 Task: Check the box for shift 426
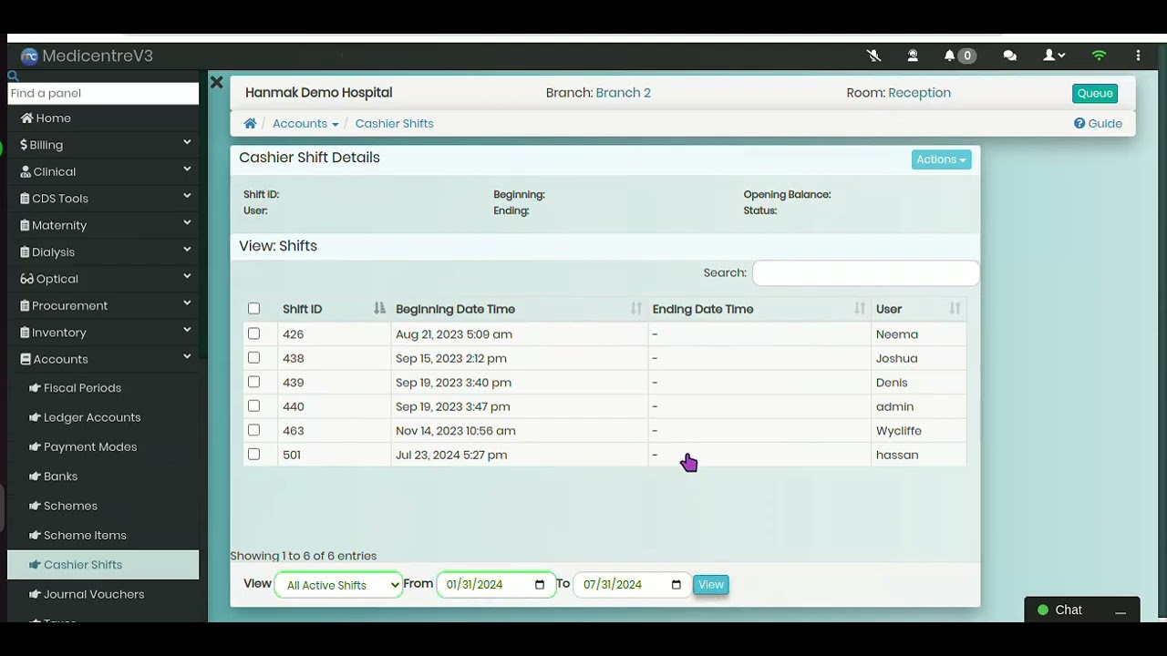(x=253, y=333)
